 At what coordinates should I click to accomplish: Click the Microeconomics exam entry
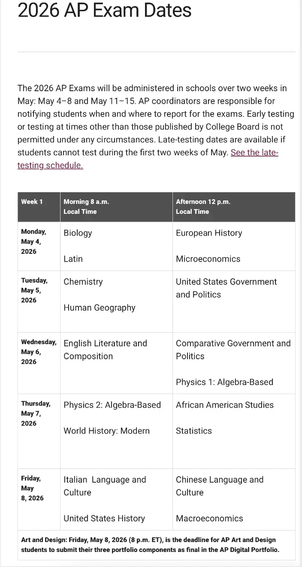coord(208,259)
